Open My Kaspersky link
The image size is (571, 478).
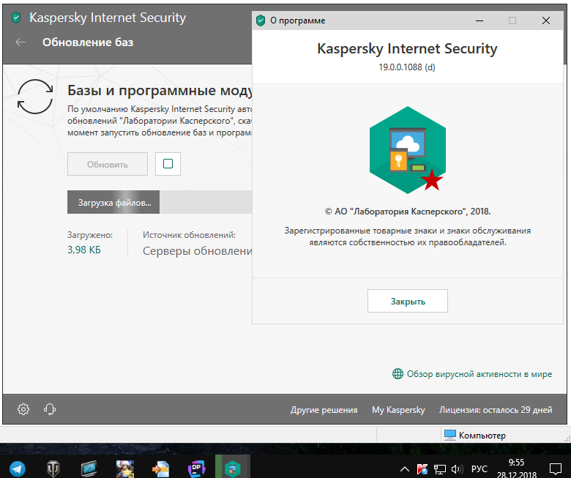click(398, 410)
